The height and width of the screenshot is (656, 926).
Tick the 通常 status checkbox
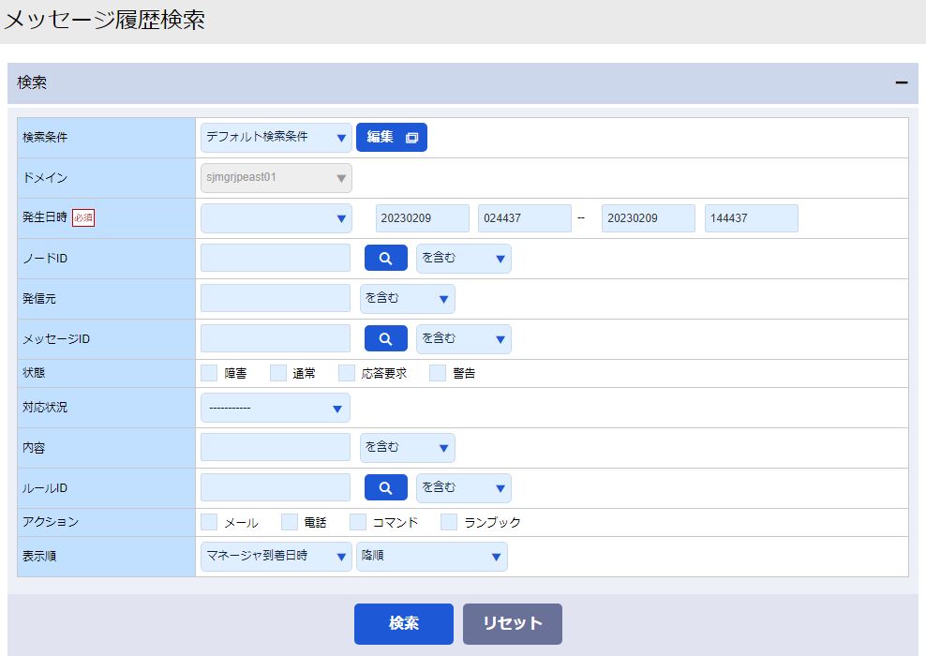pos(278,373)
